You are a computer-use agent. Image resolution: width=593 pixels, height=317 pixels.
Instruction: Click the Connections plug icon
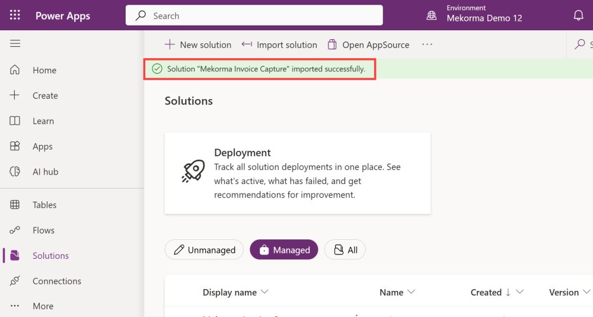pyautogui.click(x=15, y=281)
